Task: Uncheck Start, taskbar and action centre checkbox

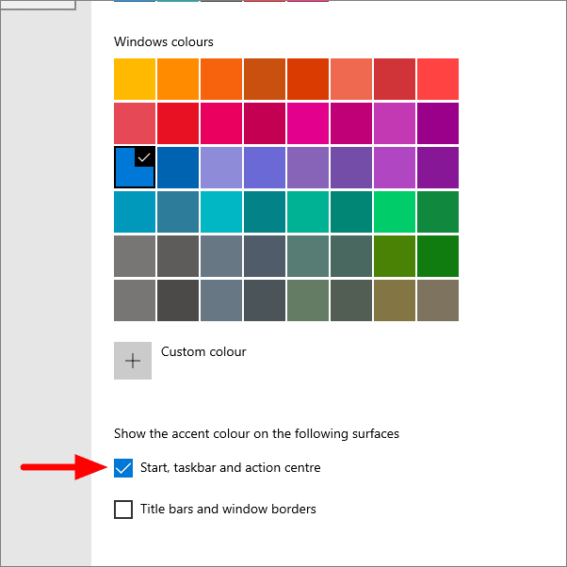Action: coord(123,468)
